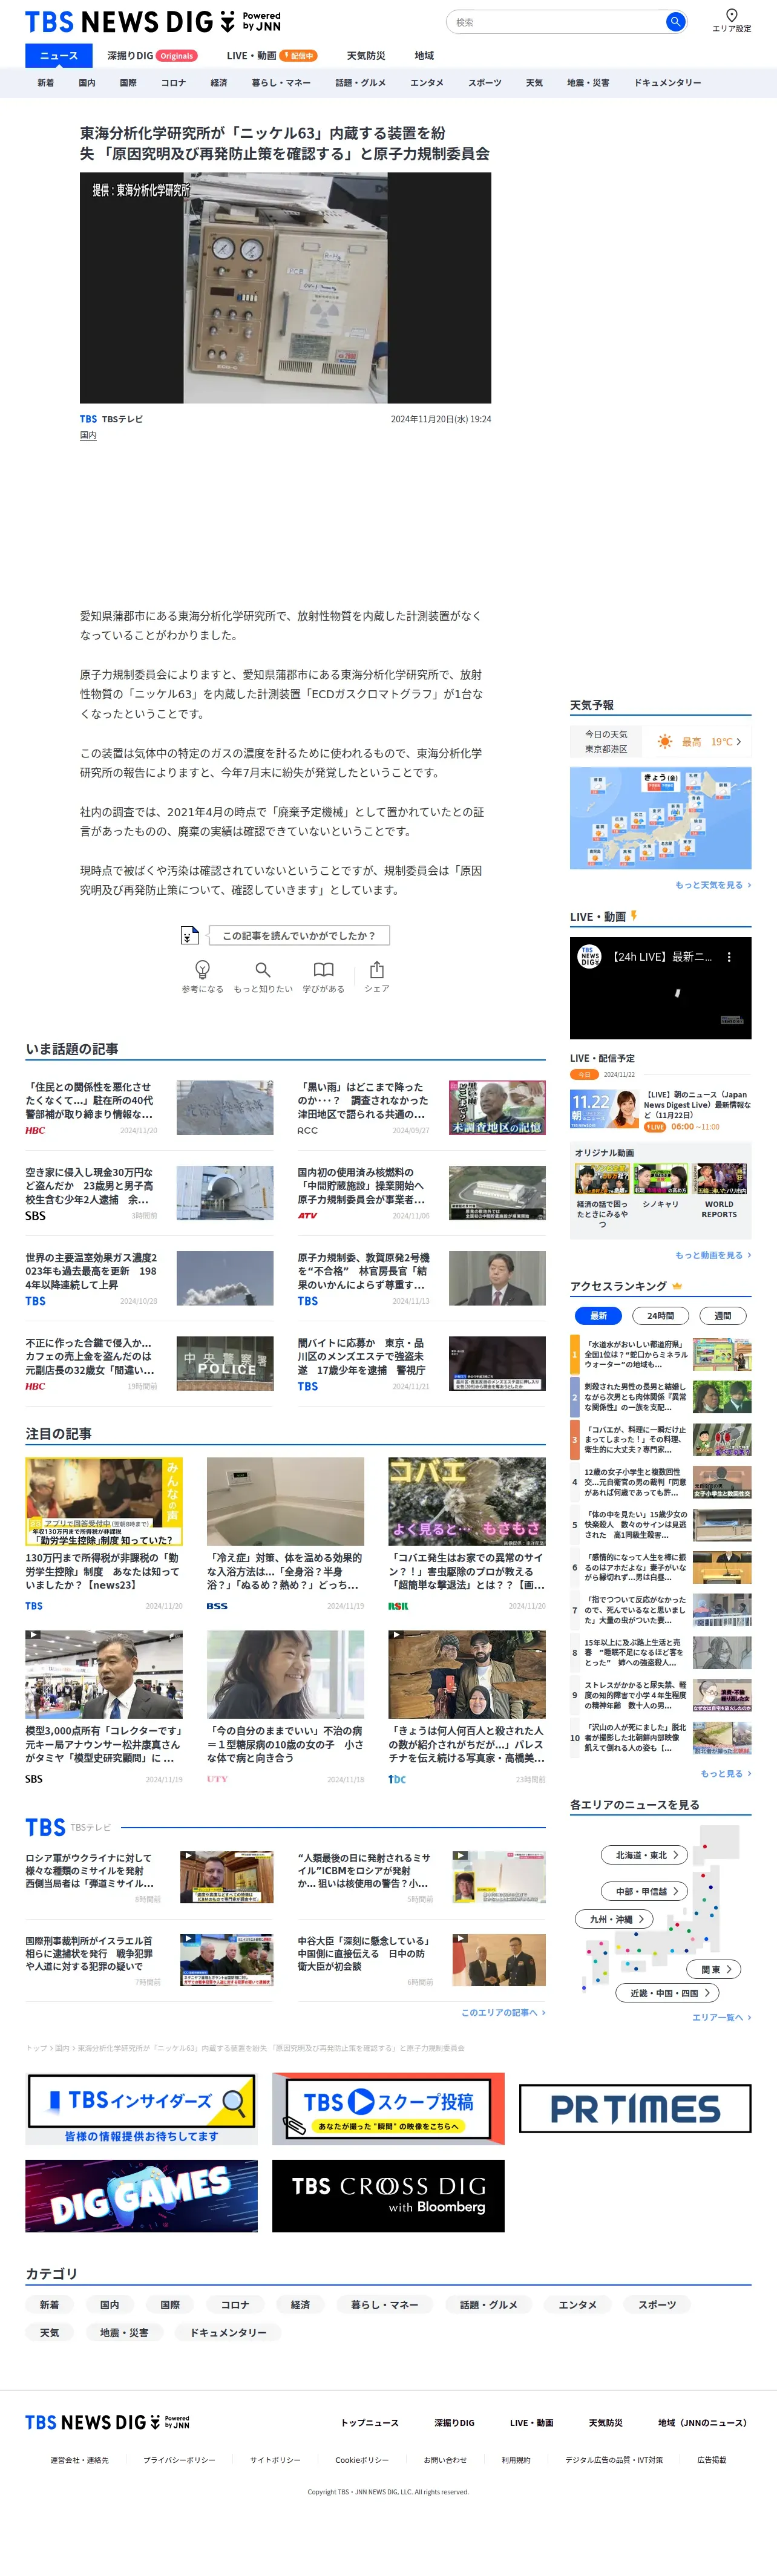Open the WORLD REPORTS original video thumbnail

(720, 1179)
